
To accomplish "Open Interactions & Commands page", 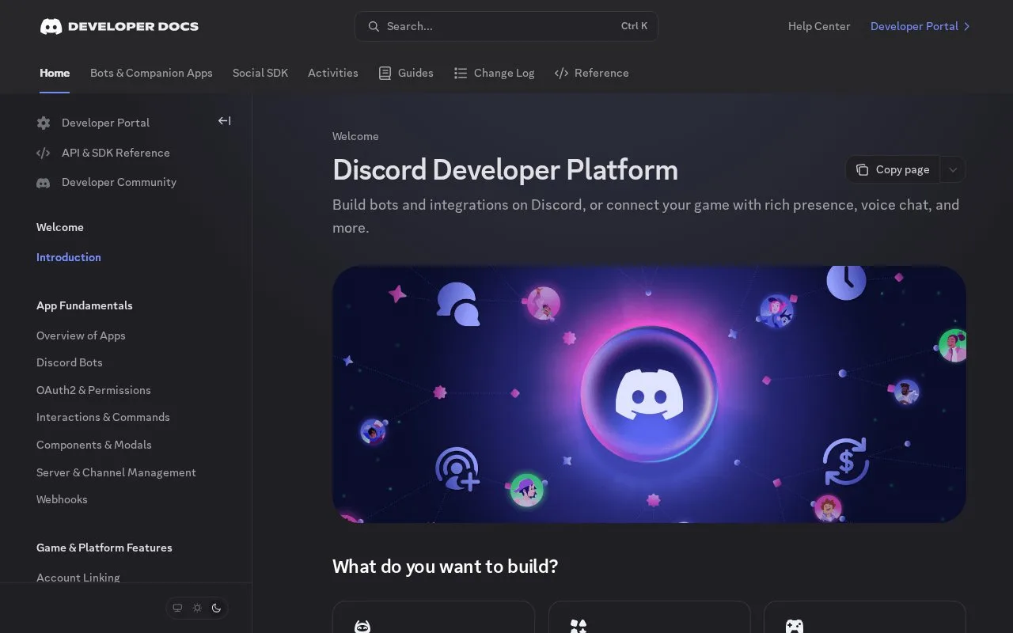I will pos(103,417).
